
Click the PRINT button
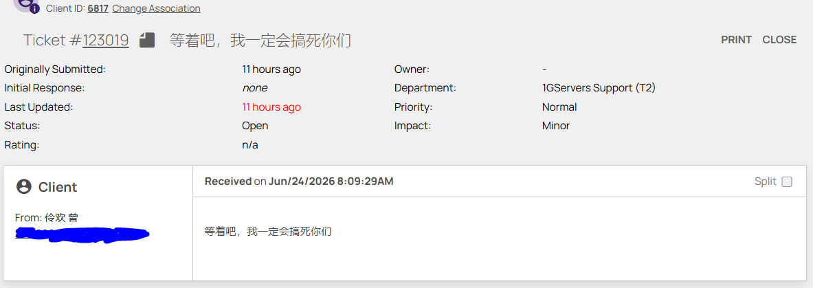click(x=736, y=40)
